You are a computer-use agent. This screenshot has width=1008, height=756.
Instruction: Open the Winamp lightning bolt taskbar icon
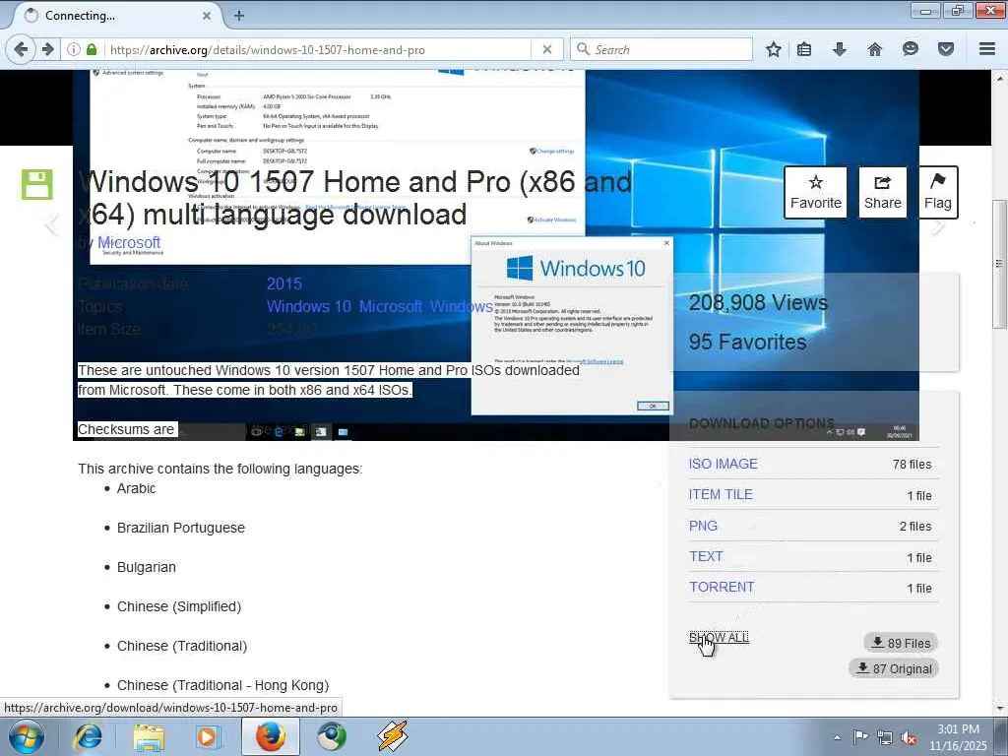[x=392, y=736]
